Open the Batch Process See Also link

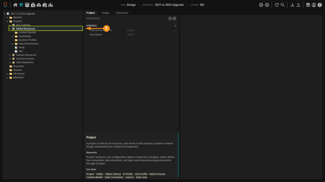click(157, 174)
